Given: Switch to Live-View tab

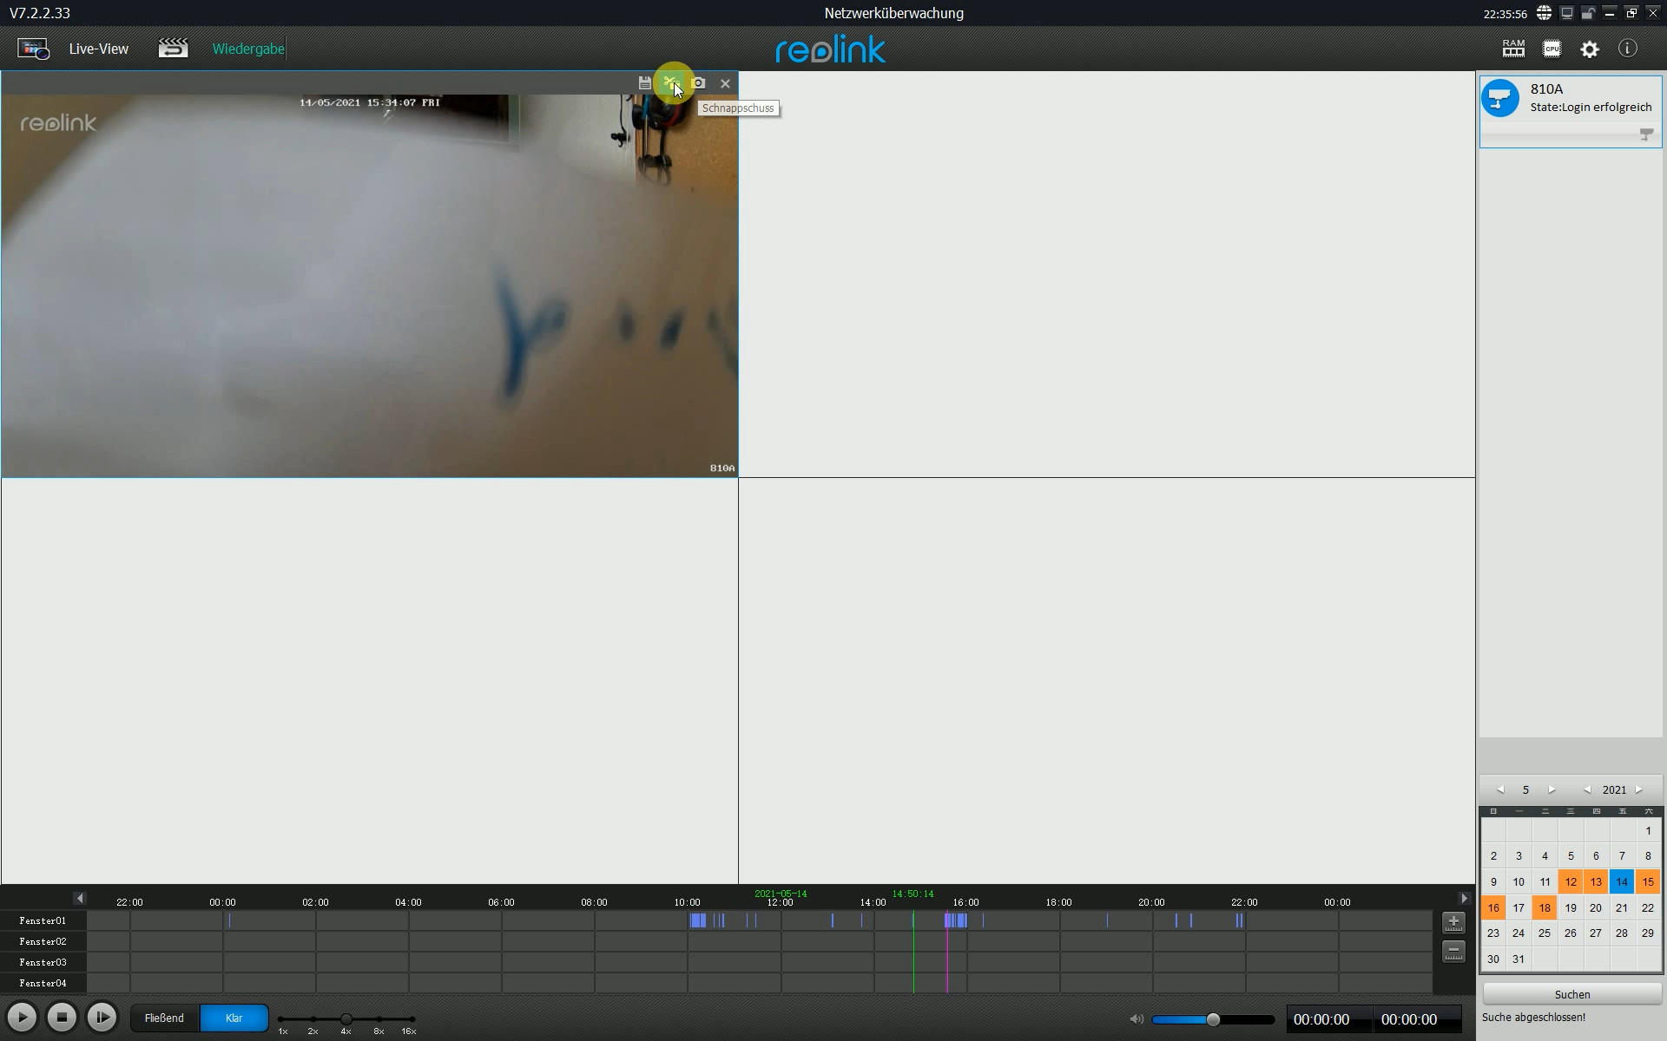Looking at the screenshot, I should point(98,49).
